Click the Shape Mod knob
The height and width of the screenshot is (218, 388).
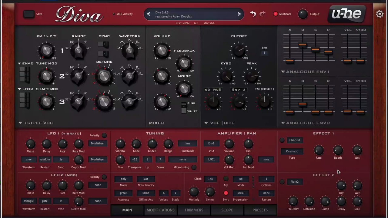[46, 102]
